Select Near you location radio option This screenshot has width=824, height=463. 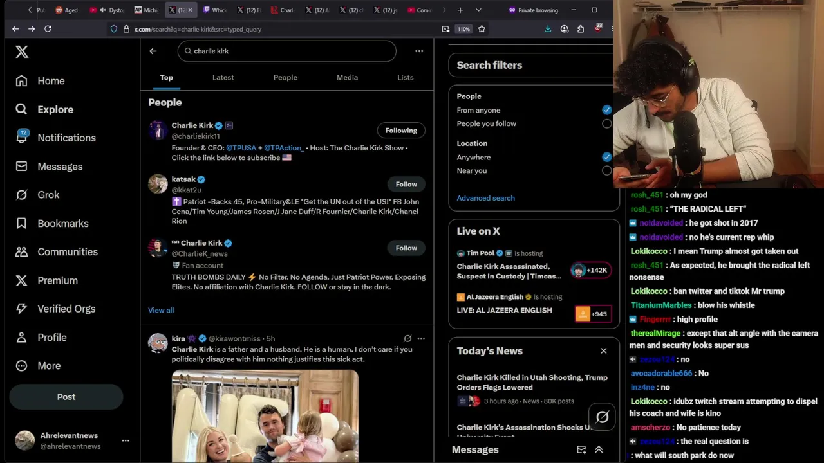pyautogui.click(x=606, y=170)
